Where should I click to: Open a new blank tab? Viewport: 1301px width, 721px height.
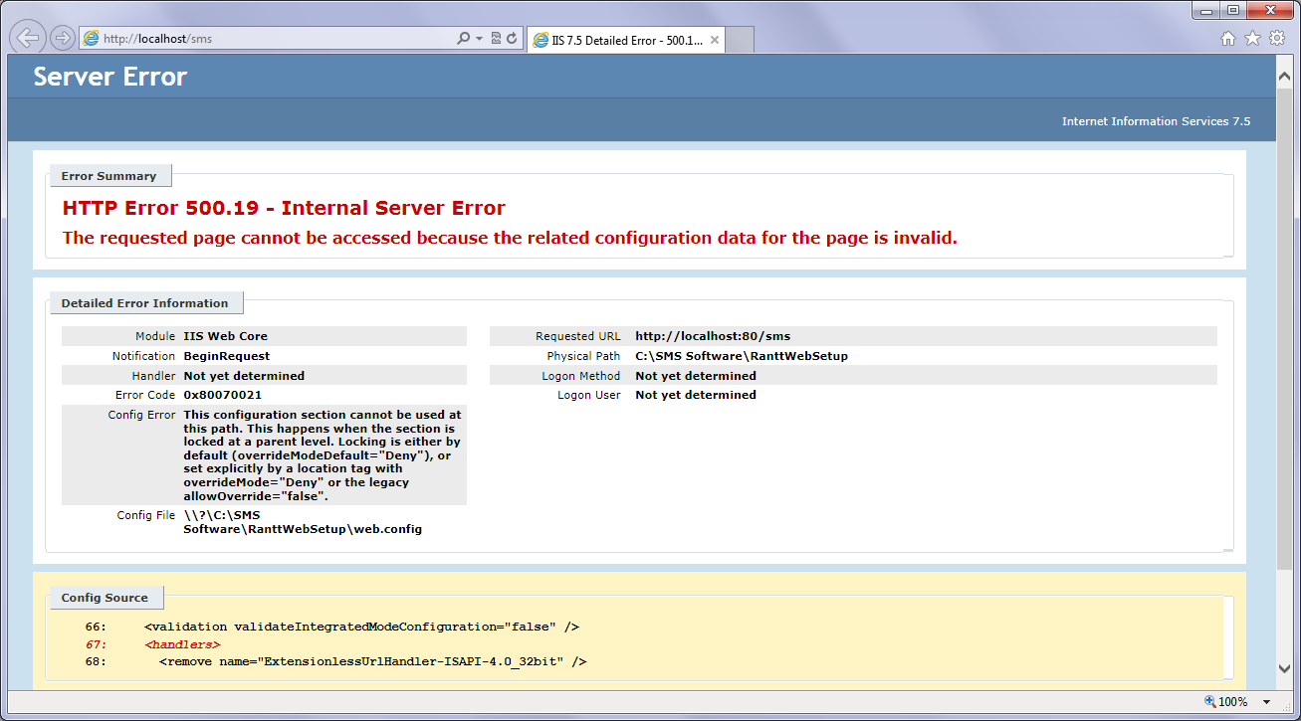740,40
